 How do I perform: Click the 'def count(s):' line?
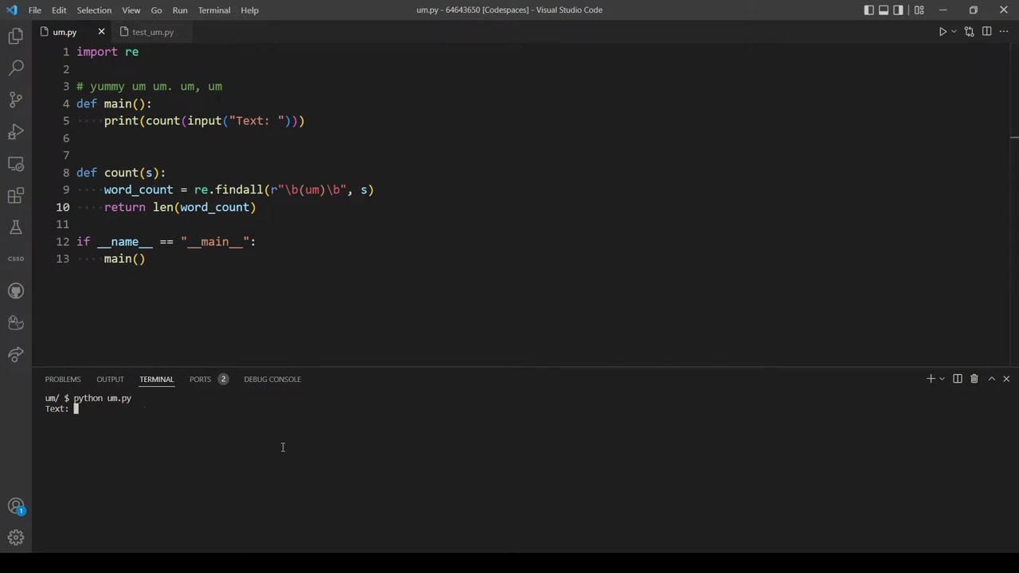[121, 173]
